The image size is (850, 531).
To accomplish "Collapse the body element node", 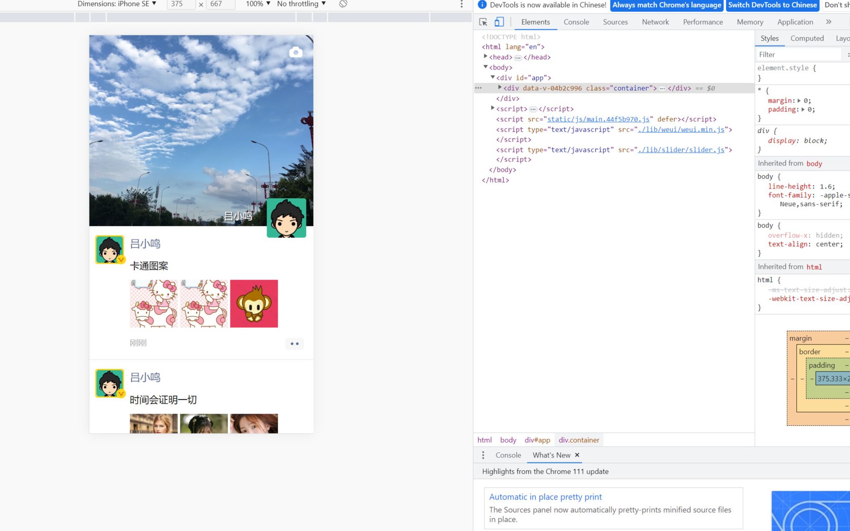I will pyautogui.click(x=485, y=67).
